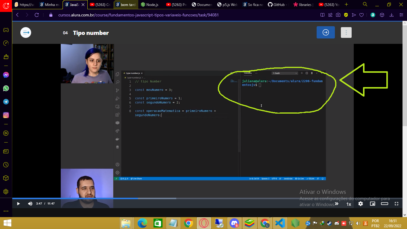Click the address bar URL
This screenshot has height=229, width=407.
click(x=138, y=15)
